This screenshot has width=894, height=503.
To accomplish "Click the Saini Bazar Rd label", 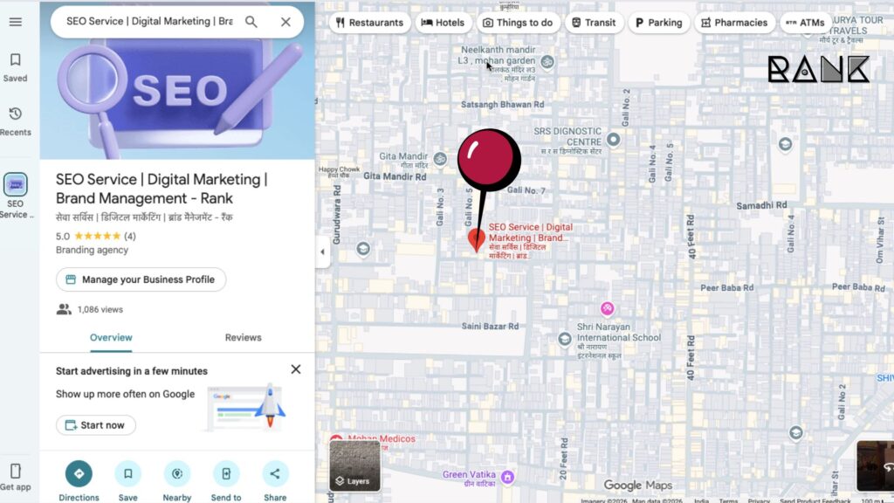I will pyautogui.click(x=490, y=327).
